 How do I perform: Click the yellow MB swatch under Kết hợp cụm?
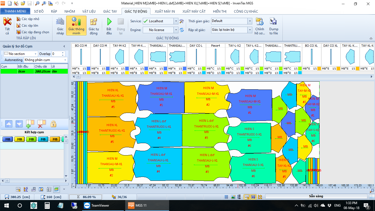[x=19, y=139]
